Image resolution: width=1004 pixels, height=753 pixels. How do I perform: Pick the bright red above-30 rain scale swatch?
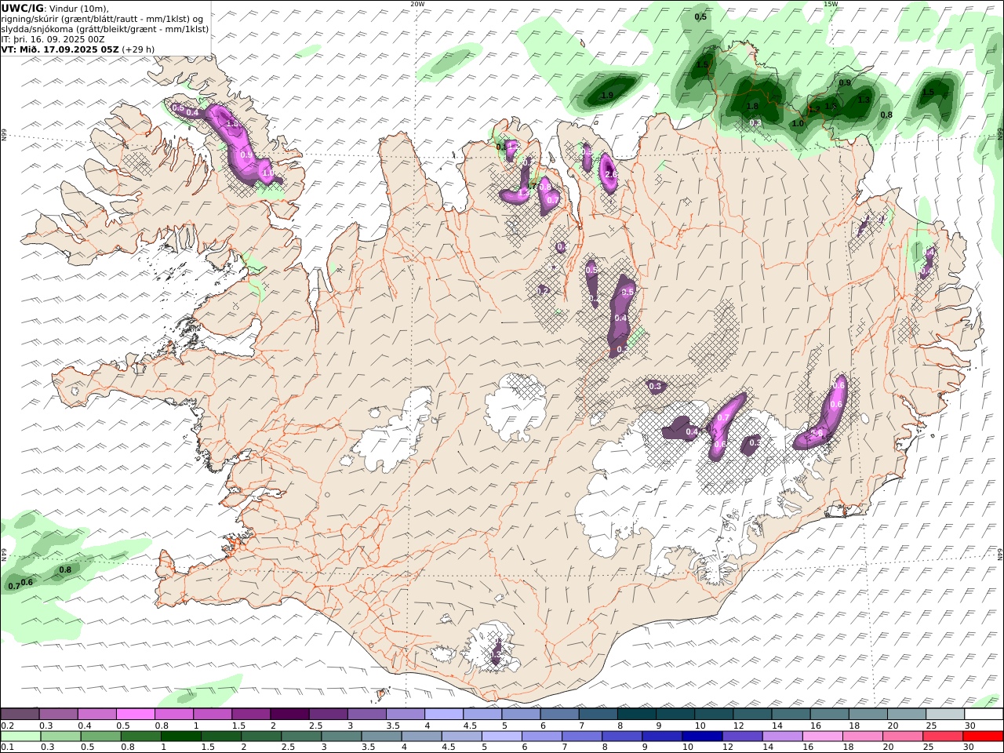[x=983, y=737]
